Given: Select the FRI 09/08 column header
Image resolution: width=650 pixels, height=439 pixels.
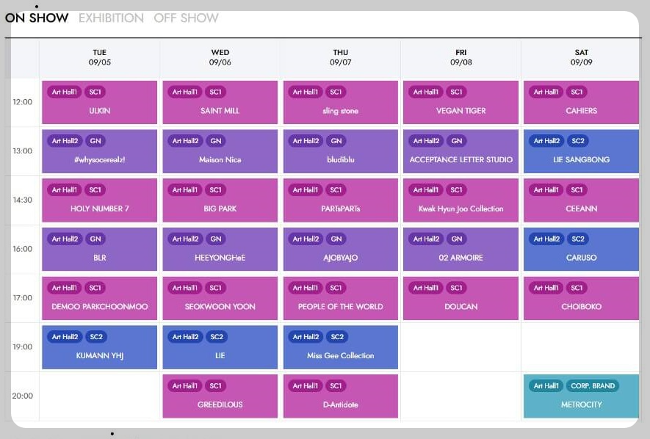Looking at the screenshot, I should (x=461, y=57).
